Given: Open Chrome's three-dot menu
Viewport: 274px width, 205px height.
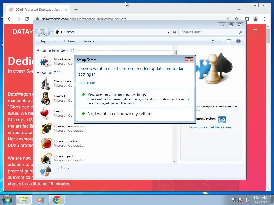Looking at the screenshot, I should [x=265, y=19].
